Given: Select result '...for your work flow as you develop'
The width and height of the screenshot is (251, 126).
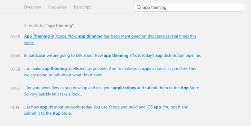Looking at the screenshot, I should [x=112, y=91].
